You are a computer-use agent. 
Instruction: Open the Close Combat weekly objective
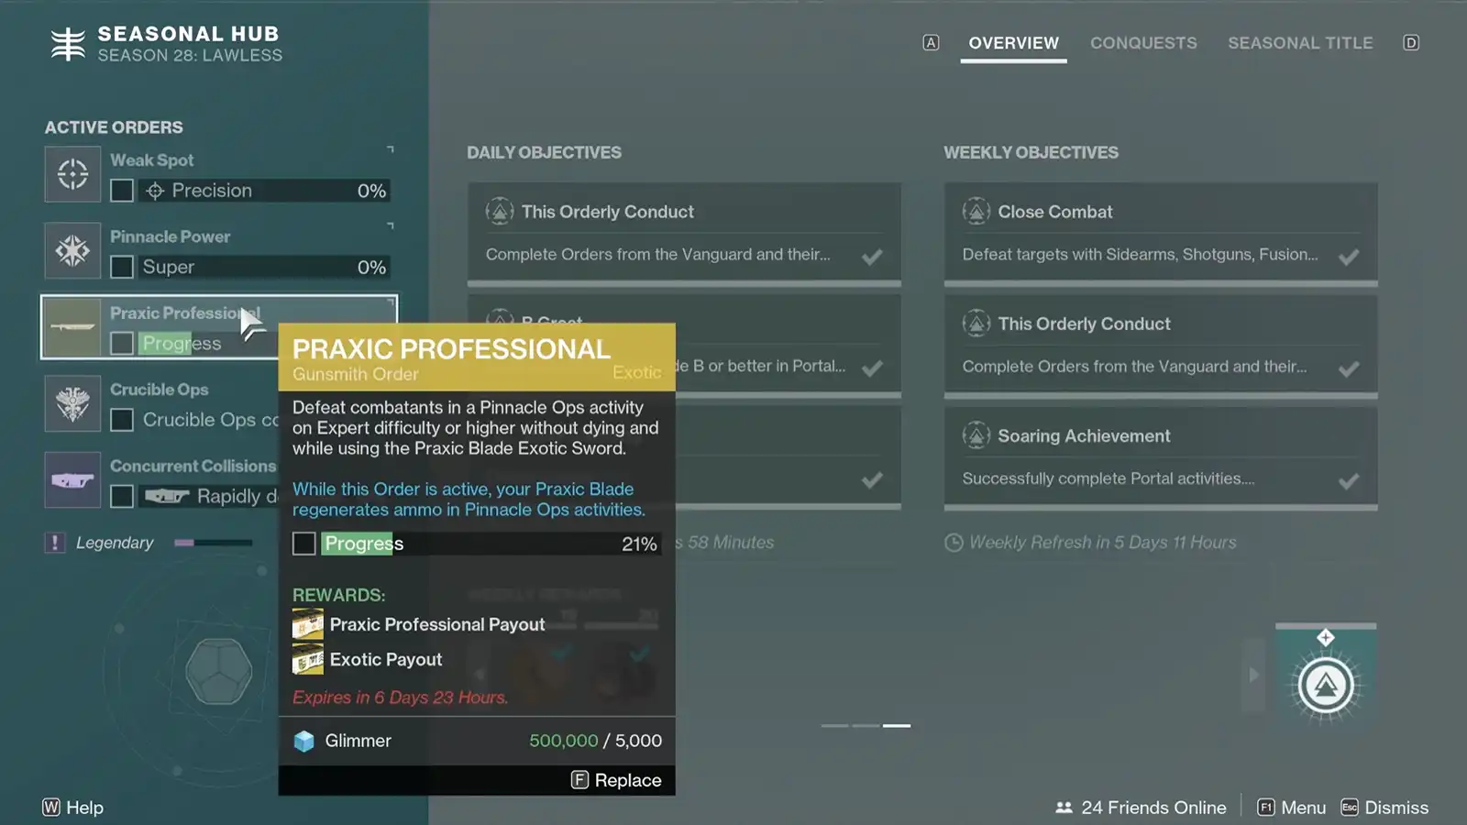(x=1160, y=233)
